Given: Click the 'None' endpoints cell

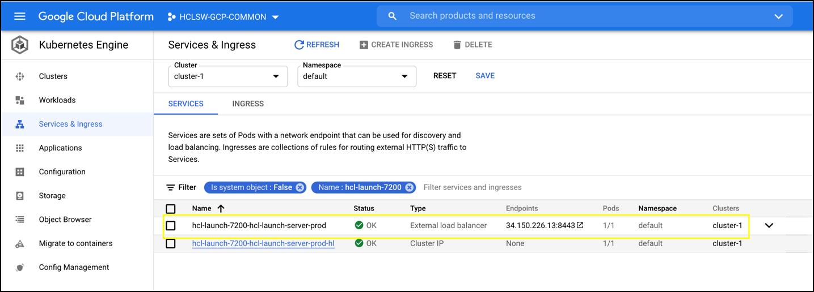Looking at the screenshot, I should pos(515,243).
